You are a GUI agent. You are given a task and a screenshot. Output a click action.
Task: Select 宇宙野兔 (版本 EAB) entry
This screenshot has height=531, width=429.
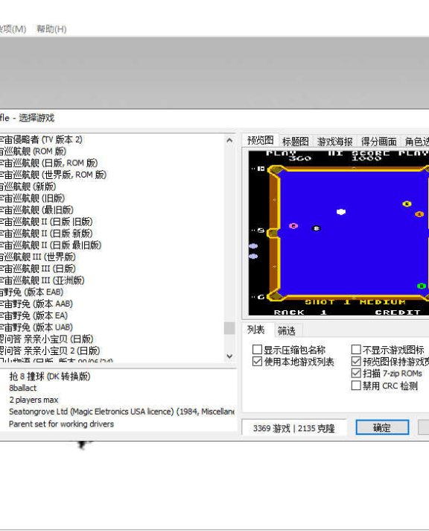[31, 292]
